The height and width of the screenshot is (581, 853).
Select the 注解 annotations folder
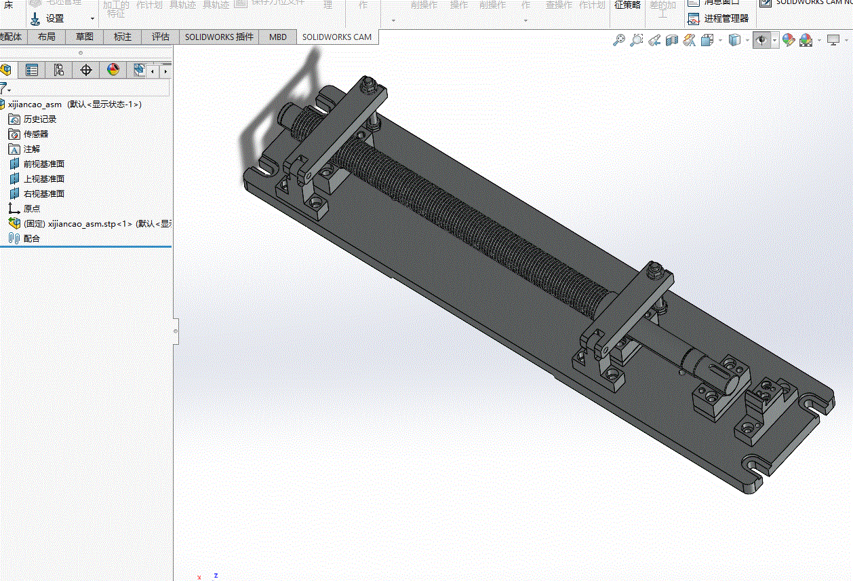(24, 149)
